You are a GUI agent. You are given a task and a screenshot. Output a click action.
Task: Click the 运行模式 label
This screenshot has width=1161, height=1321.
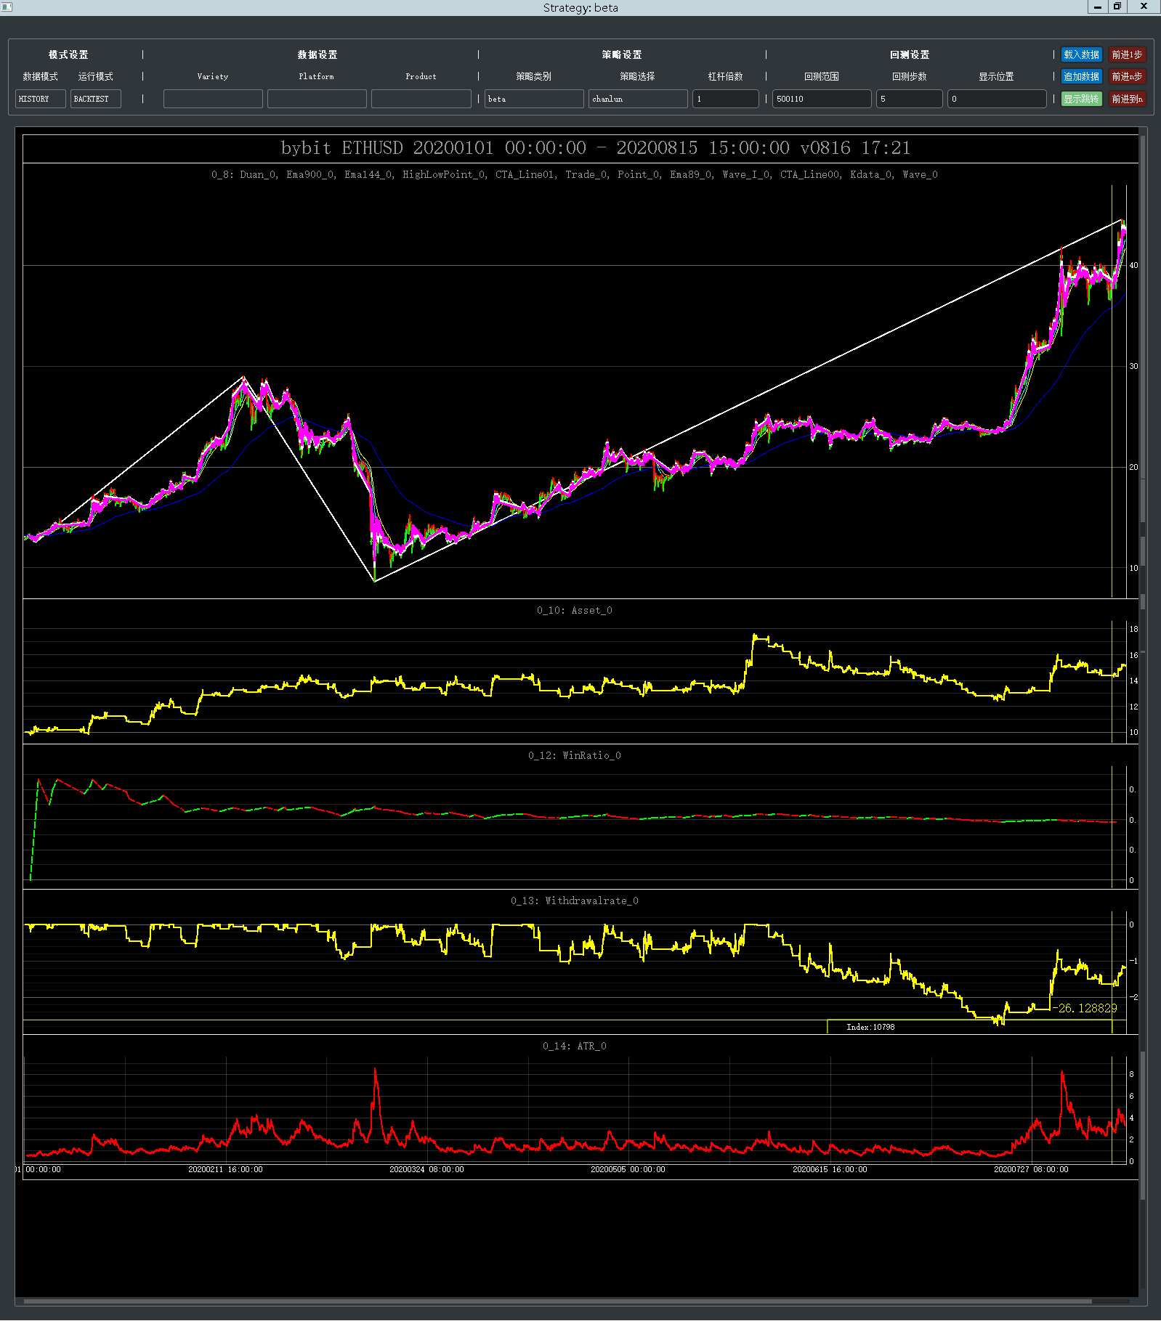(96, 76)
